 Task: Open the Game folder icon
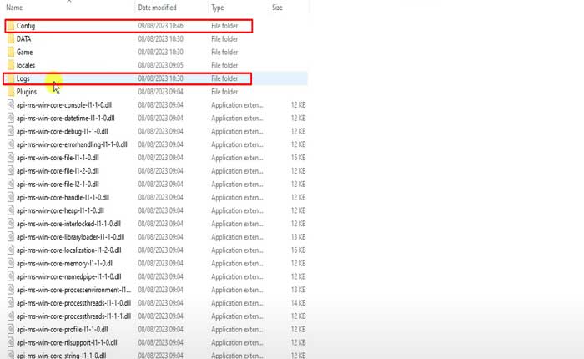pyautogui.click(x=9, y=52)
